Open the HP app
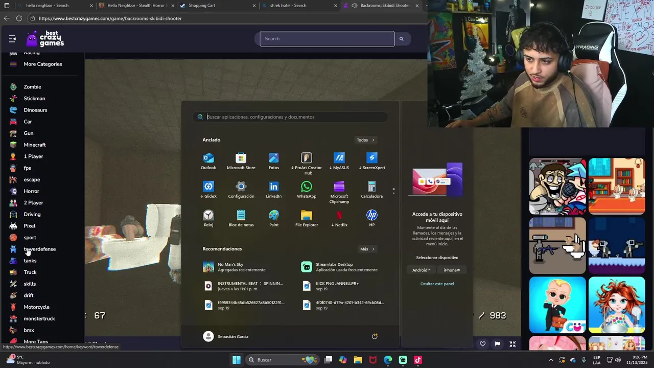This screenshot has height=368, width=654. (x=372, y=218)
